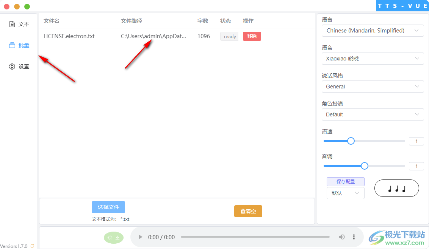Open the 默认 config preset dropdown

(x=345, y=193)
